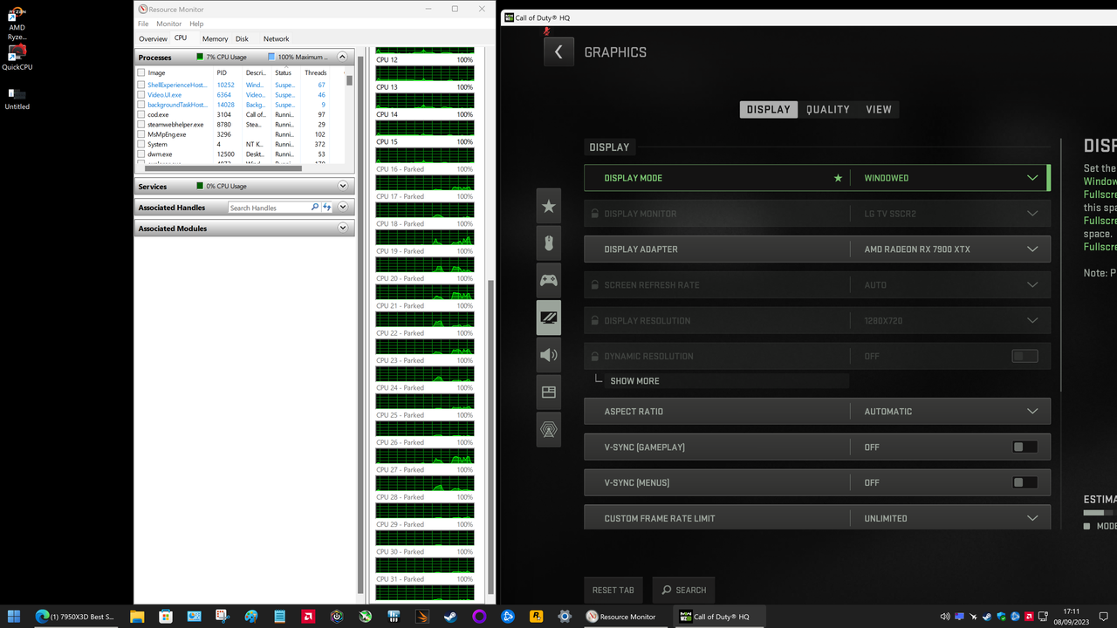Click the RESET TAB button
The height and width of the screenshot is (628, 1117).
pos(613,590)
